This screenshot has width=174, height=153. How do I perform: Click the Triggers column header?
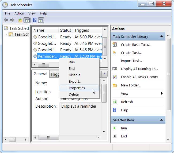point(82,30)
